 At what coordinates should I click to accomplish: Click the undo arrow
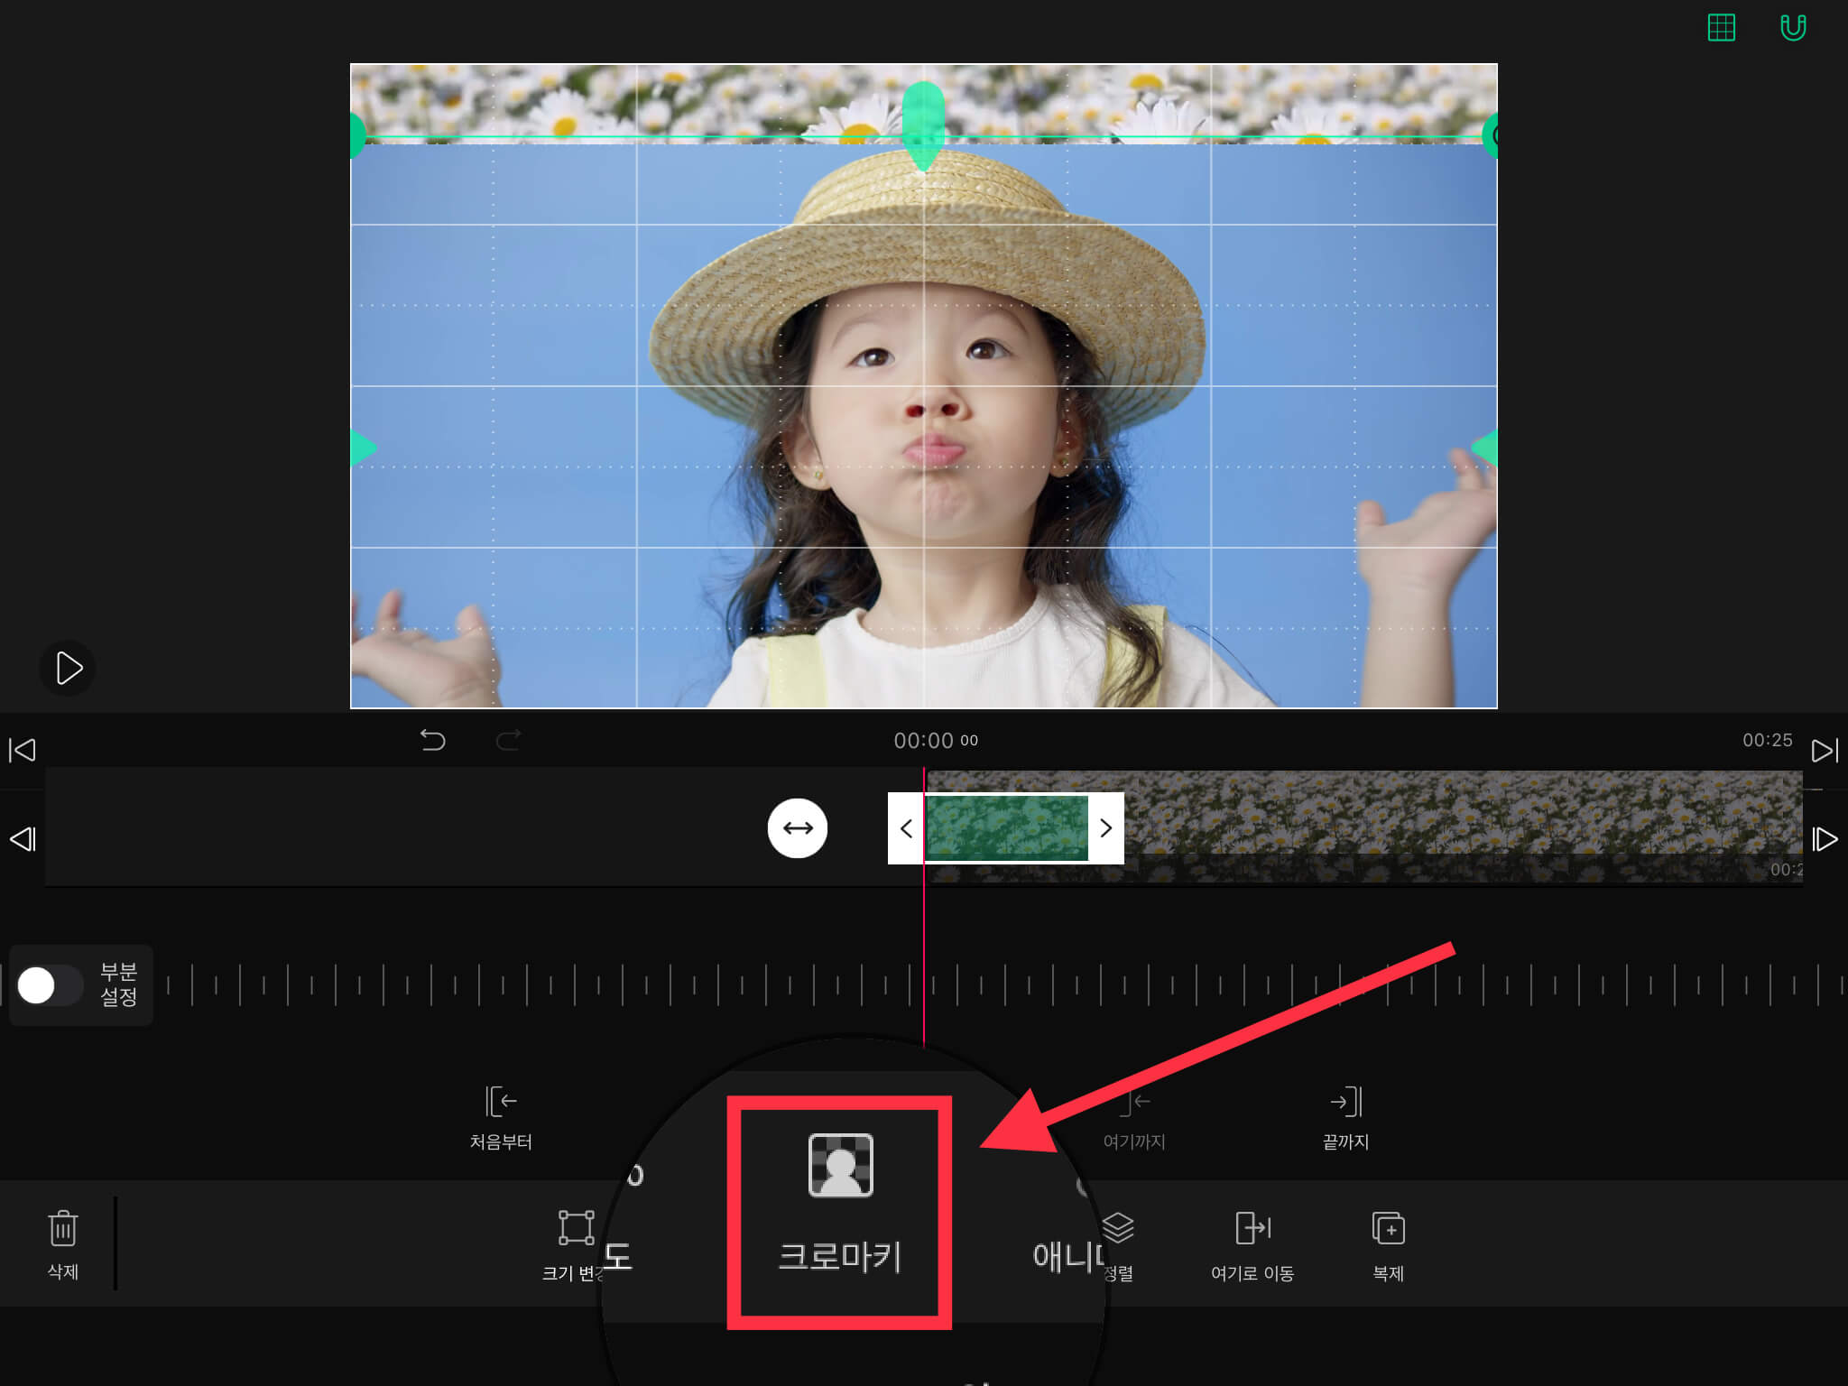433,741
